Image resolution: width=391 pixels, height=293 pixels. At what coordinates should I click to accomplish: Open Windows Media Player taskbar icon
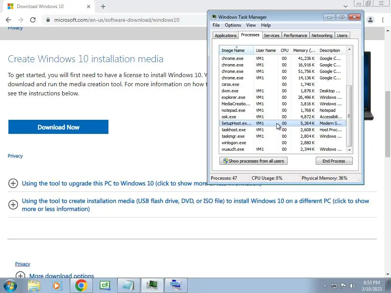[57, 286]
